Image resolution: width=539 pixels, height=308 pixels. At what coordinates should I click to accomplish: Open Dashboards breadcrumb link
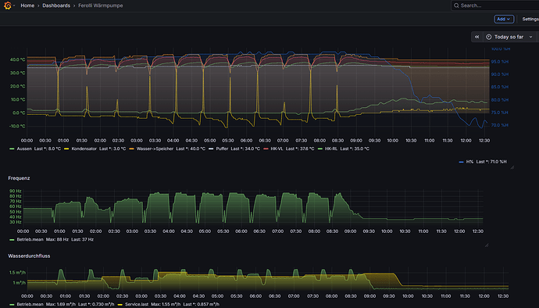click(x=56, y=5)
